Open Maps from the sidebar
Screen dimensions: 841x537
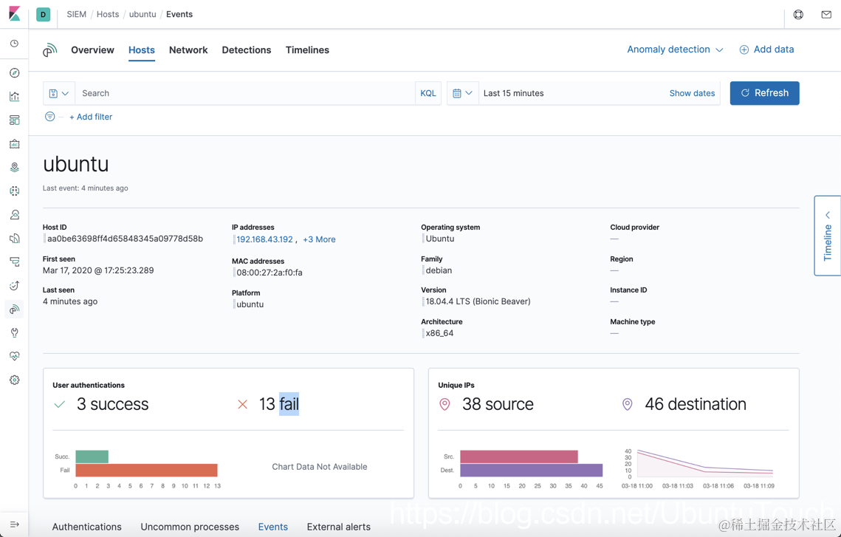(x=15, y=168)
